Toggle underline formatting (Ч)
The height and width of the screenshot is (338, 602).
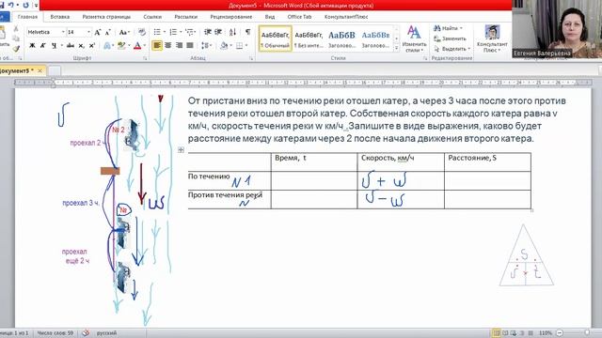[x=54, y=46]
